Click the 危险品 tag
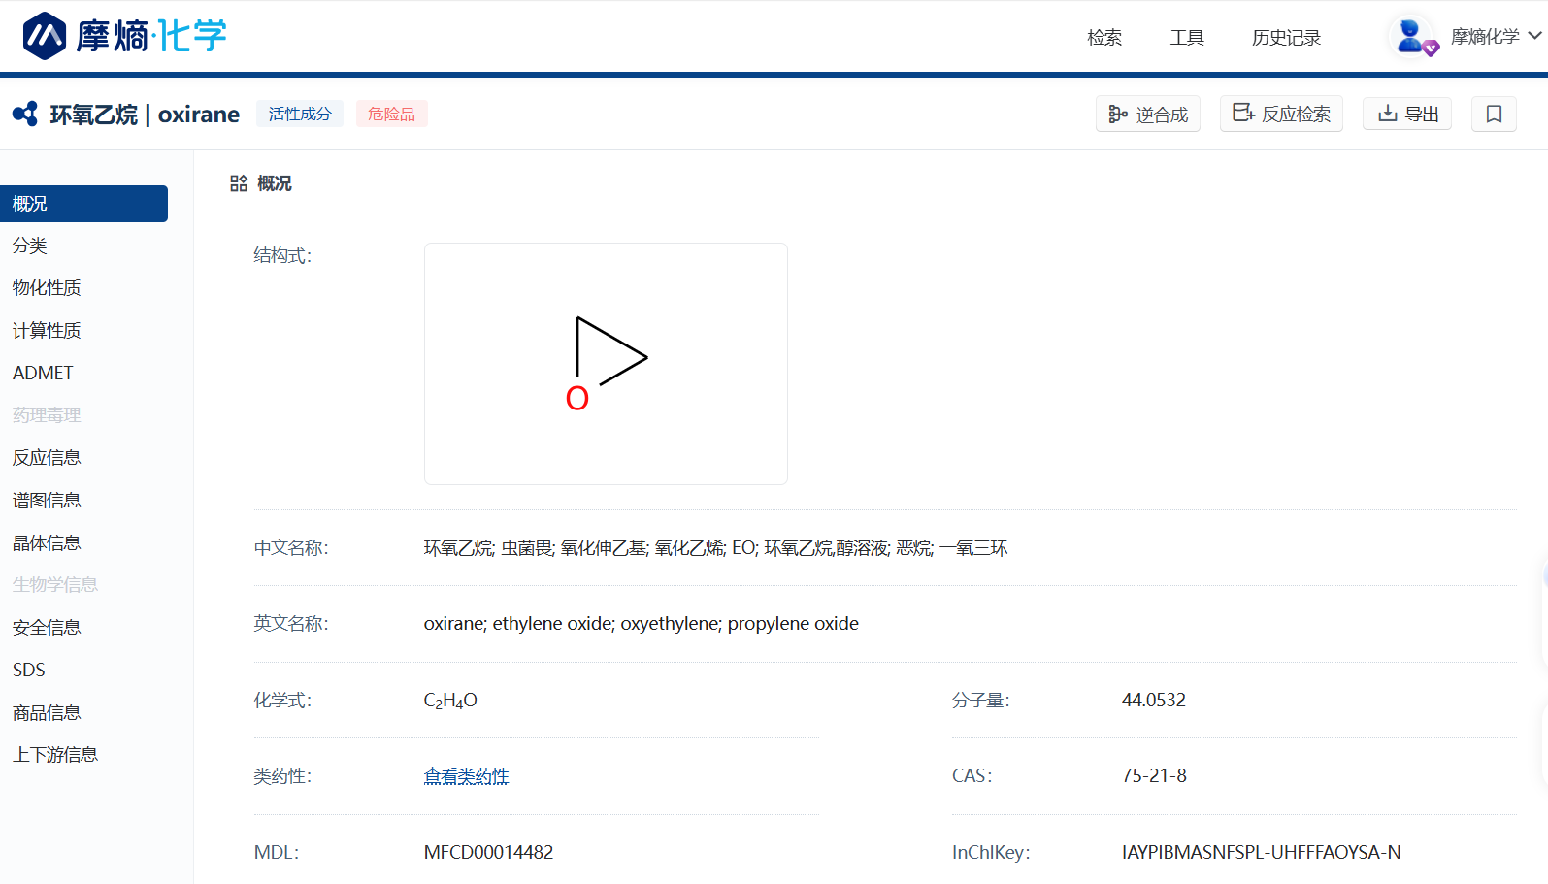This screenshot has height=884, width=1548. tap(391, 115)
